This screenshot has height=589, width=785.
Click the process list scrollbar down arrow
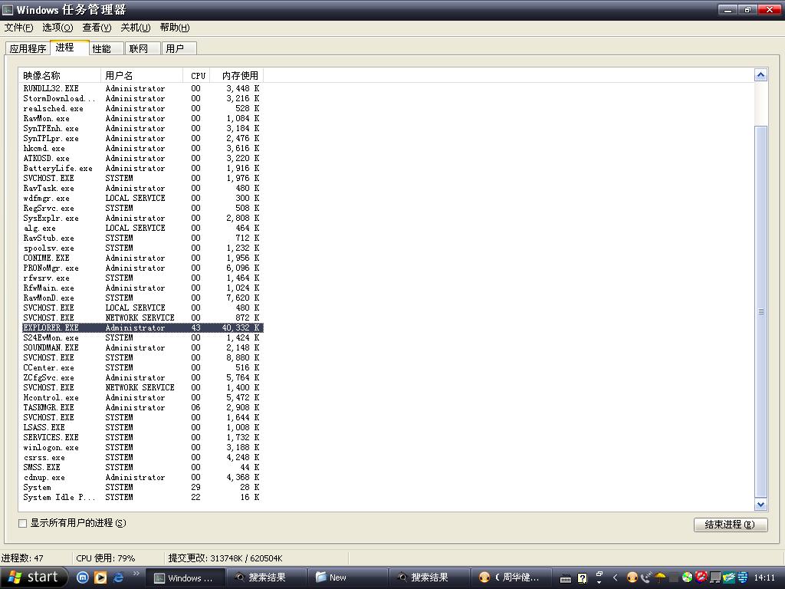point(760,505)
